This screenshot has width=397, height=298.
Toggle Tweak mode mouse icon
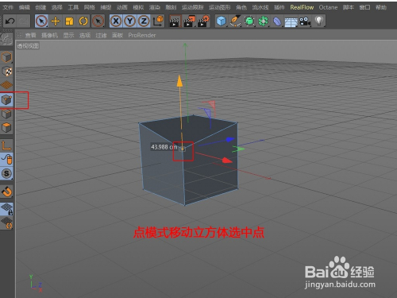coord(6,160)
